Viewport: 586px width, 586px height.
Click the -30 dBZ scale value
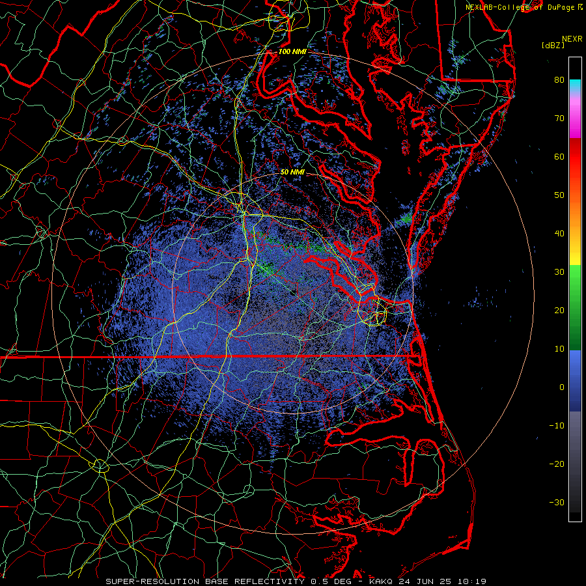point(557,502)
